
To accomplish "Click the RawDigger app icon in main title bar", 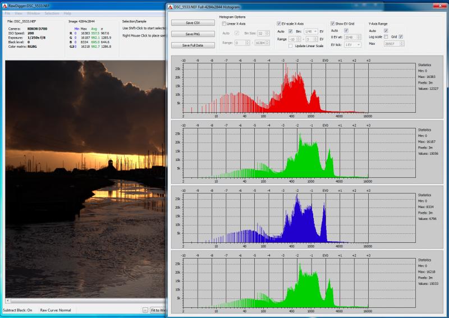I will tap(4, 6).
